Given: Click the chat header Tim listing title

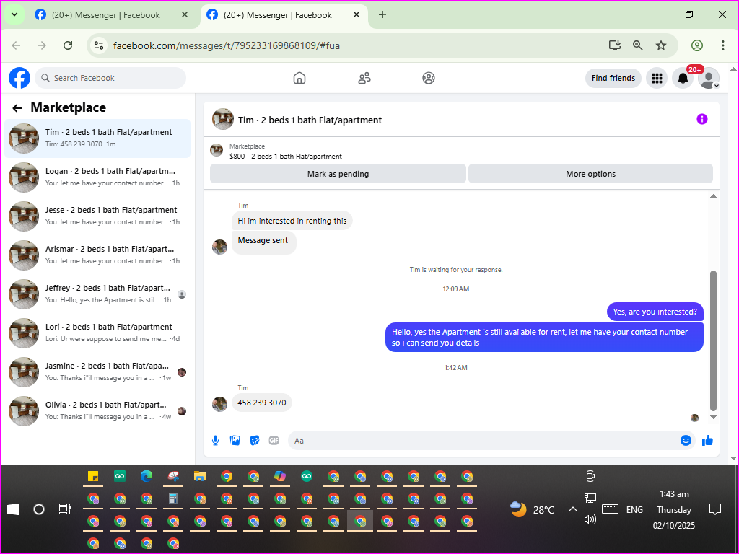Looking at the screenshot, I should 310,120.
